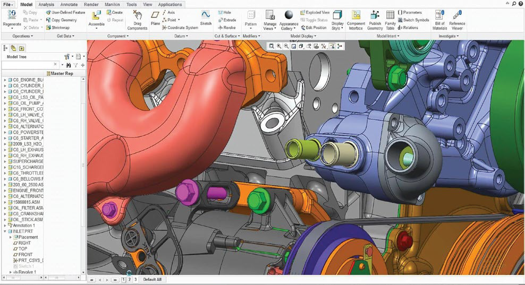Expand the Operations group menu
This screenshot has width=525, height=285.
tap(23, 36)
